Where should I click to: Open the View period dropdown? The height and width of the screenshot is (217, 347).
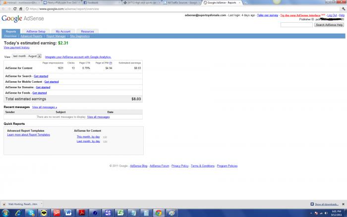[x=27, y=56]
